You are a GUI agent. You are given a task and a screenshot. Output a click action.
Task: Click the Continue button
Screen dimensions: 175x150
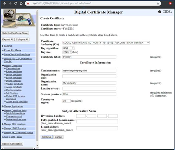[x=47, y=137]
